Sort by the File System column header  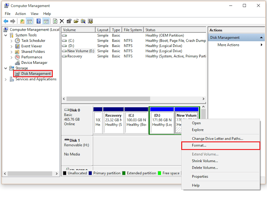133,30
